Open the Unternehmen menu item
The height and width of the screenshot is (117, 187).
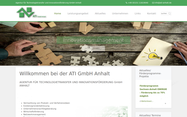point(120,13)
